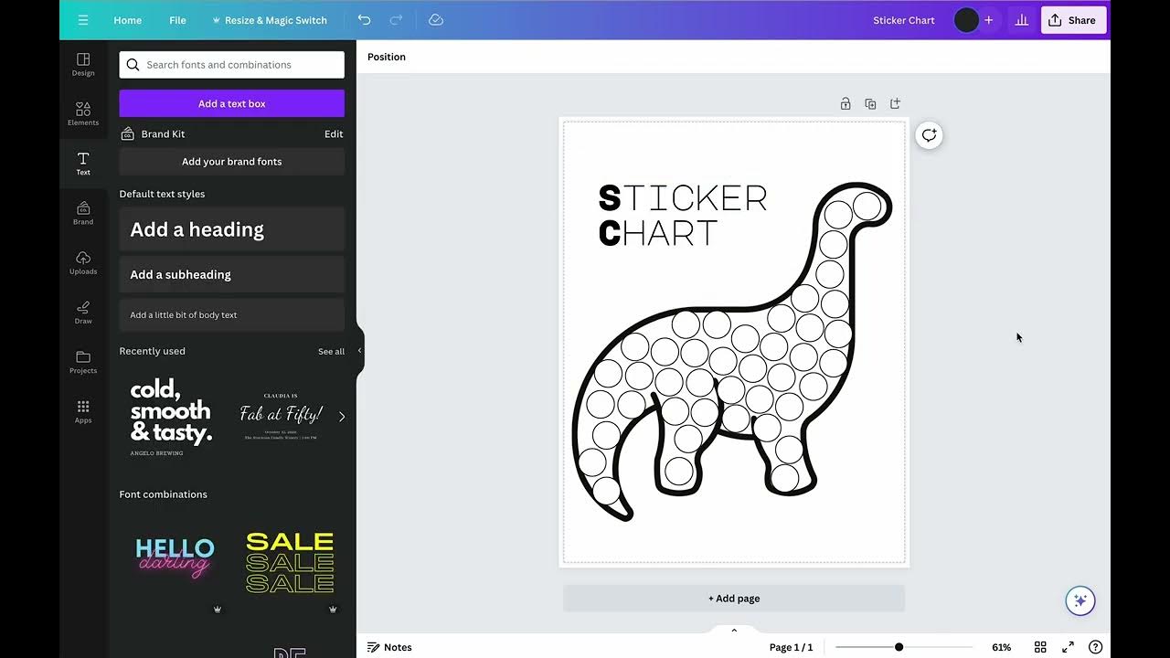Open the user profile avatar

click(966, 20)
